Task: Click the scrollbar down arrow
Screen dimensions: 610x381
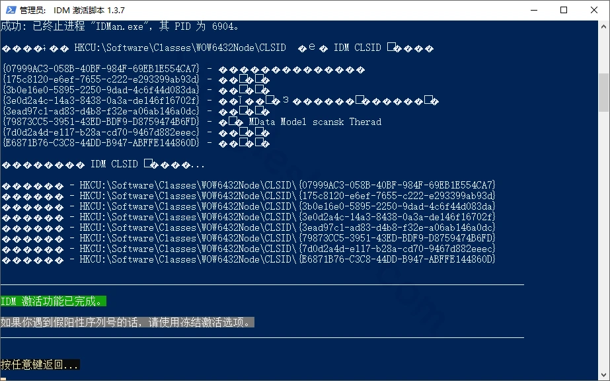Action: point(603,374)
